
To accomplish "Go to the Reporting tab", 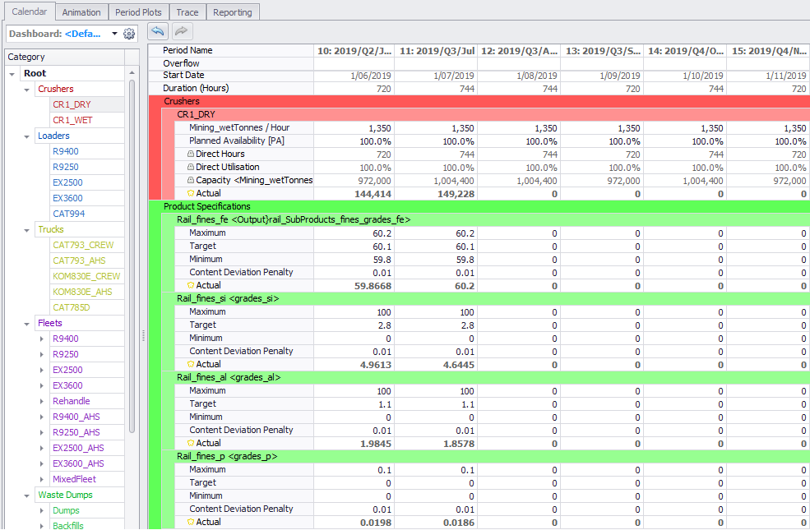I will (x=232, y=12).
